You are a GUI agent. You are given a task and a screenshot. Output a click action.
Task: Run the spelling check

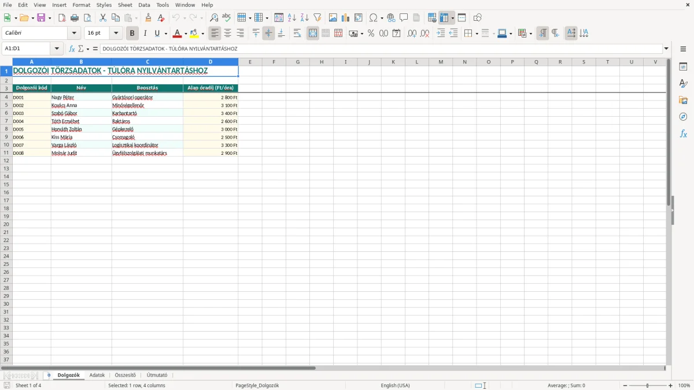point(227,18)
